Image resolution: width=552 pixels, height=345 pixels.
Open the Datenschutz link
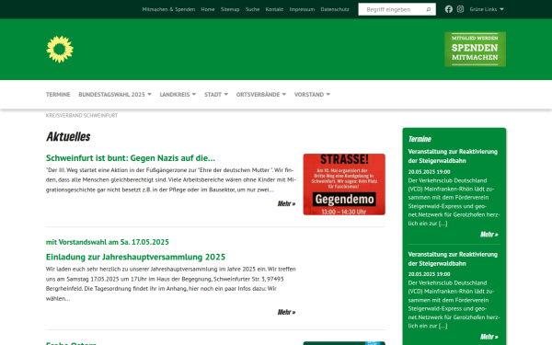coord(335,9)
